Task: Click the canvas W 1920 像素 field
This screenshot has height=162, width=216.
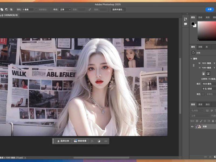Action: (x=206, y=63)
